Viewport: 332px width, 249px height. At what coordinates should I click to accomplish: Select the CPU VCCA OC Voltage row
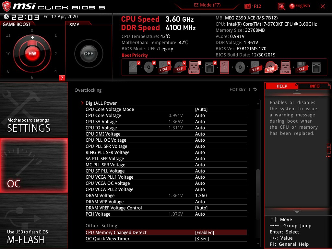click(x=166, y=183)
